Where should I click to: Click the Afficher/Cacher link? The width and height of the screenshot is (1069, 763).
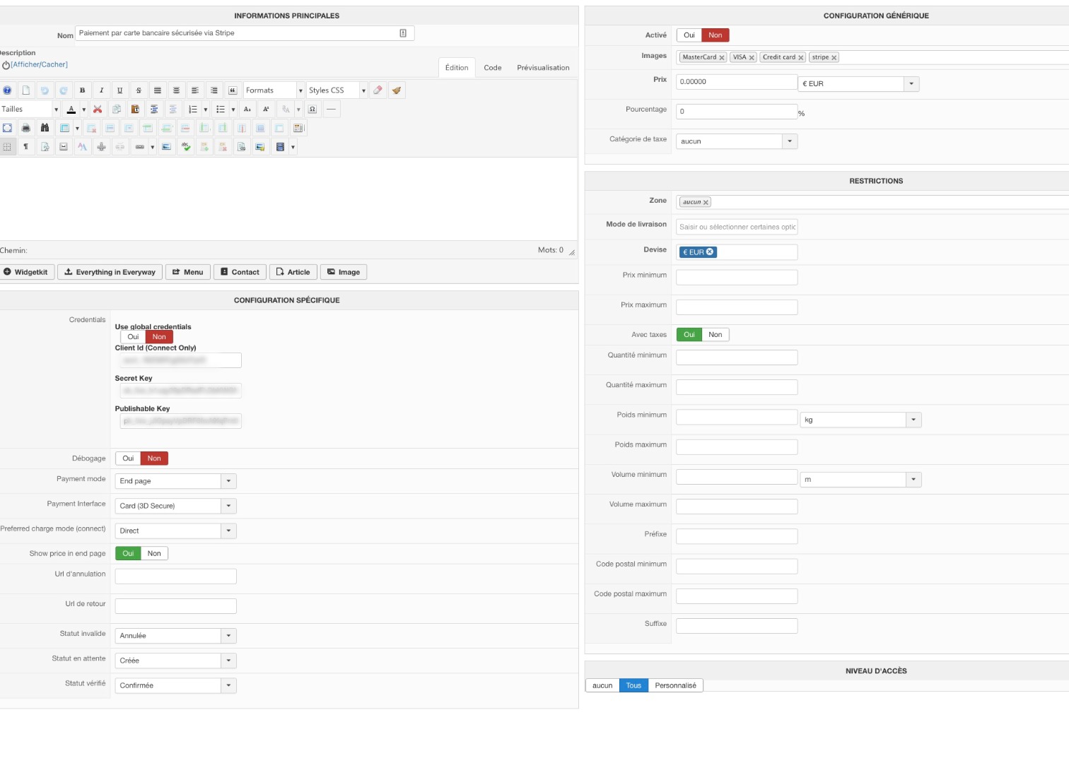tap(39, 64)
